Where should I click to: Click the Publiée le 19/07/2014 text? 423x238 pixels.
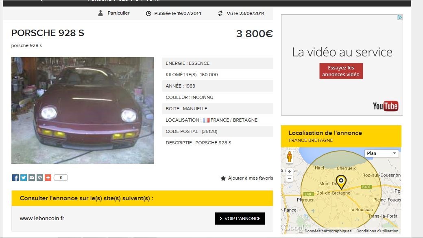177,13
